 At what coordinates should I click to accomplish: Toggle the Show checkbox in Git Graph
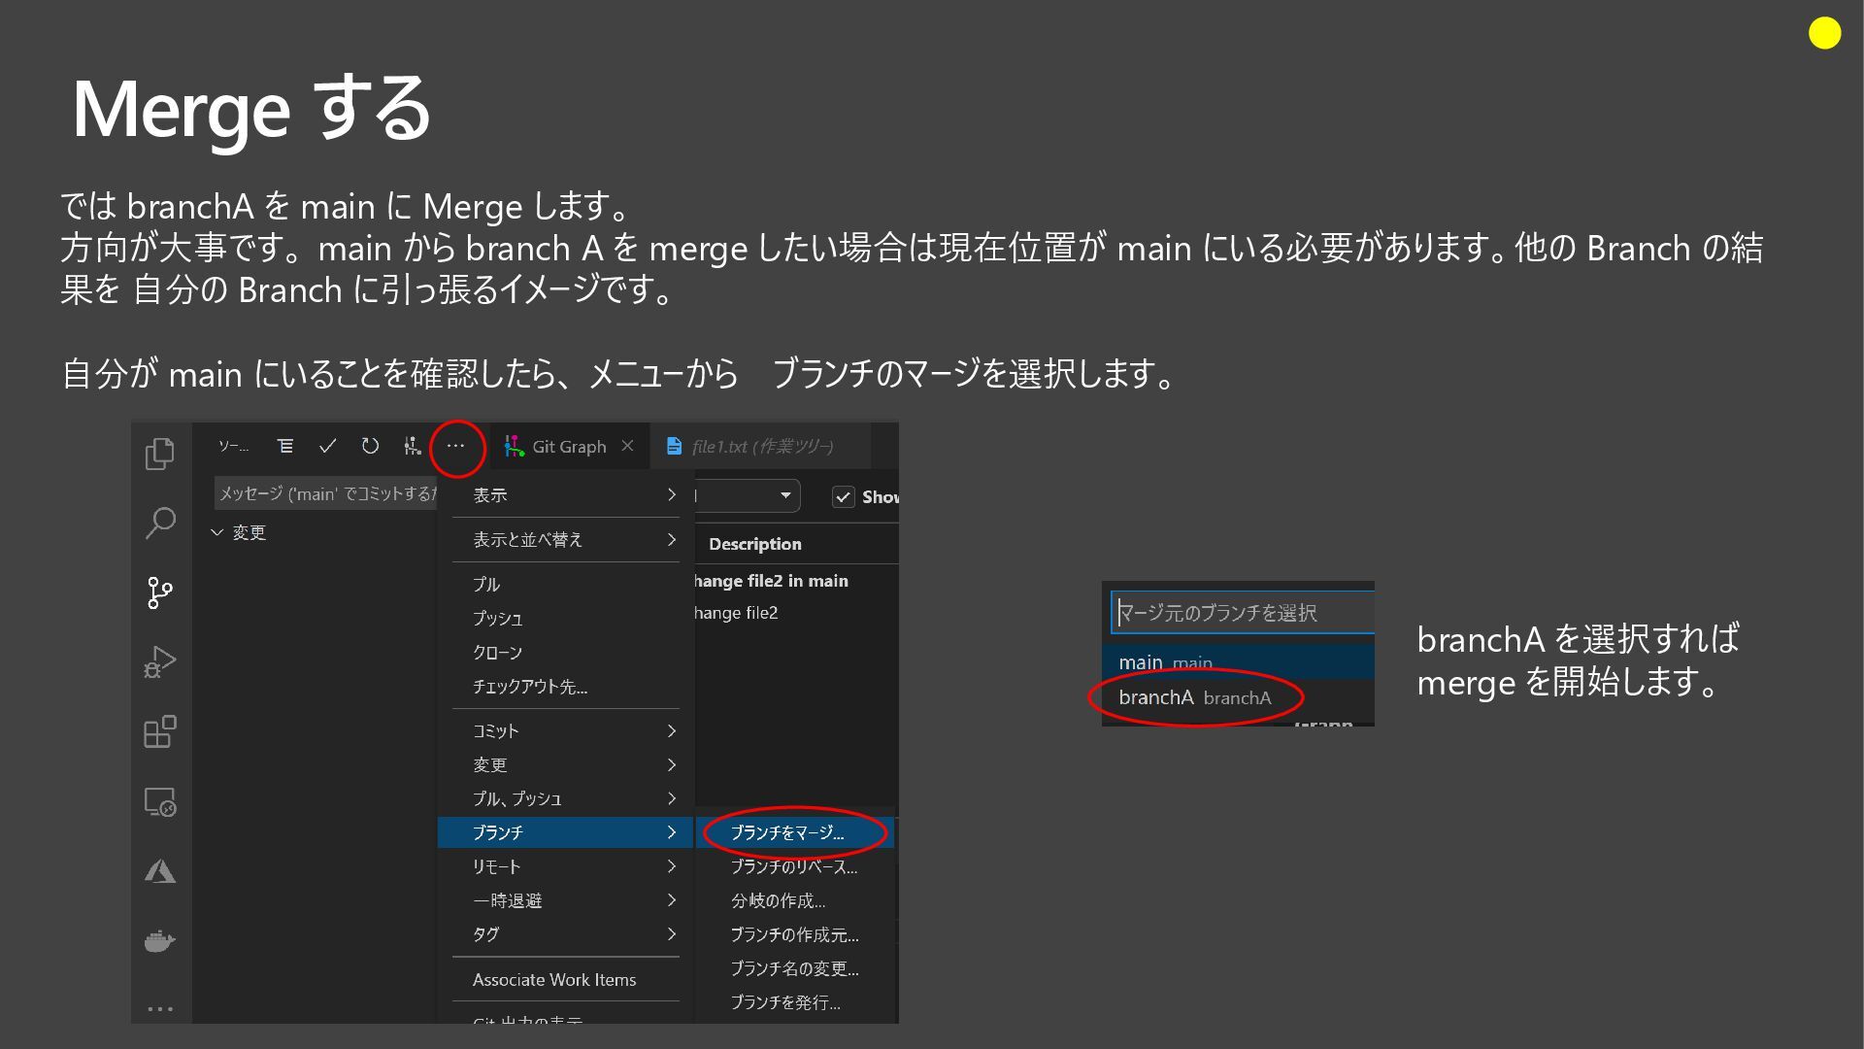click(843, 496)
